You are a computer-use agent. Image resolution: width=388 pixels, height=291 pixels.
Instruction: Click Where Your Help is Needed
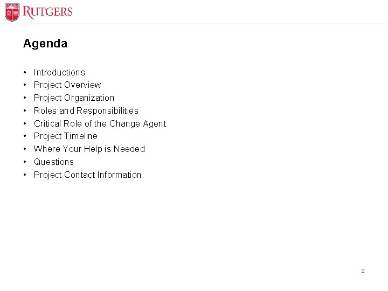point(89,149)
